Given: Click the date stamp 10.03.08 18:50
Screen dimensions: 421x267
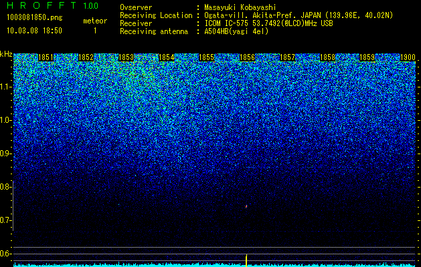Looking at the screenshot, I should pos(34,31).
